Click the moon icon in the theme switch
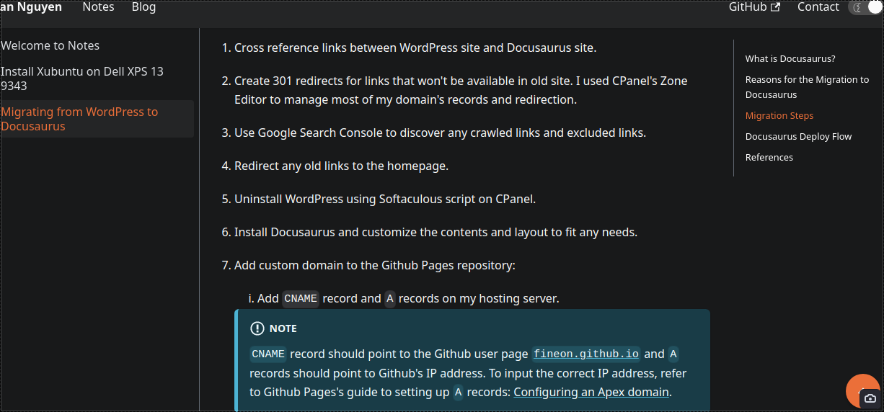The image size is (884, 412). click(x=857, y=7)
